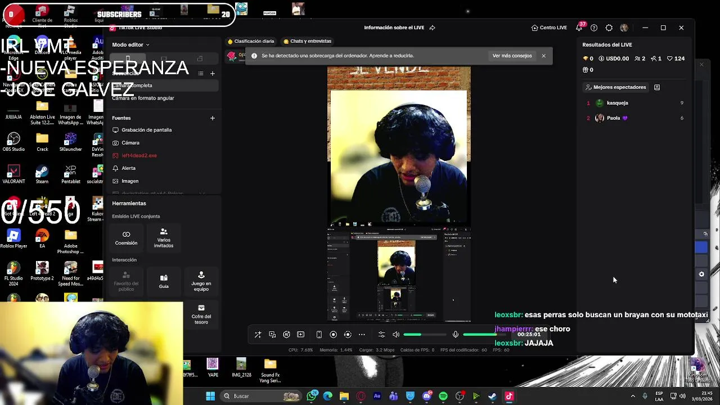This screenshot has width=720, height=405.
Task: Click the record button icon
Action: tap(333, 335)
